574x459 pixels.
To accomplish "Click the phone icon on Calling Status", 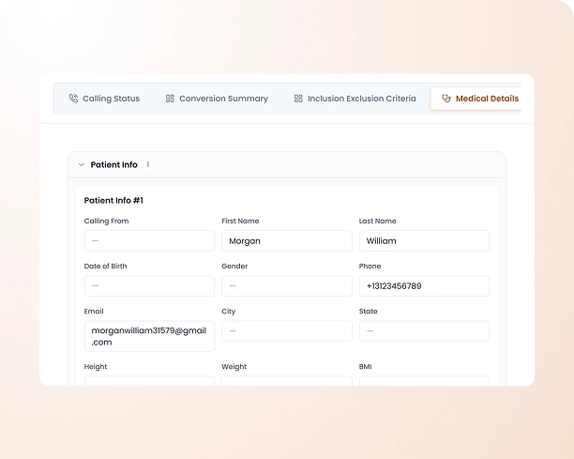I will (73, 99).
